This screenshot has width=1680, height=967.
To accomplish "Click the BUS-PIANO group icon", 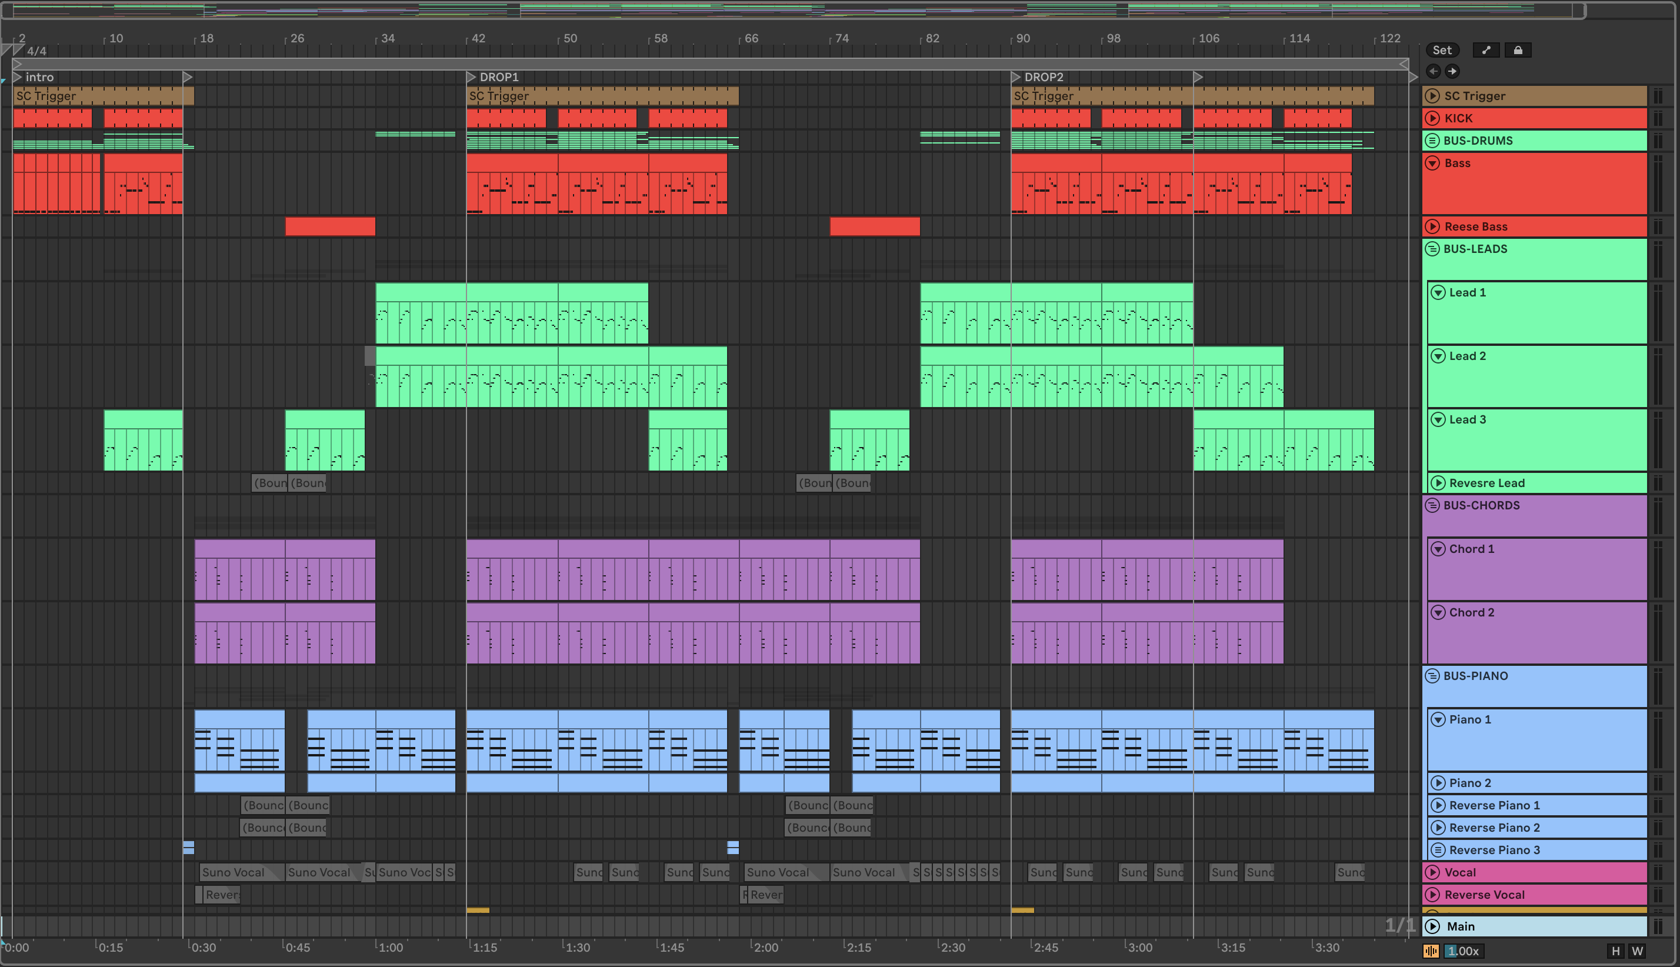I will pyautogui.click(x=1432, y=675).
